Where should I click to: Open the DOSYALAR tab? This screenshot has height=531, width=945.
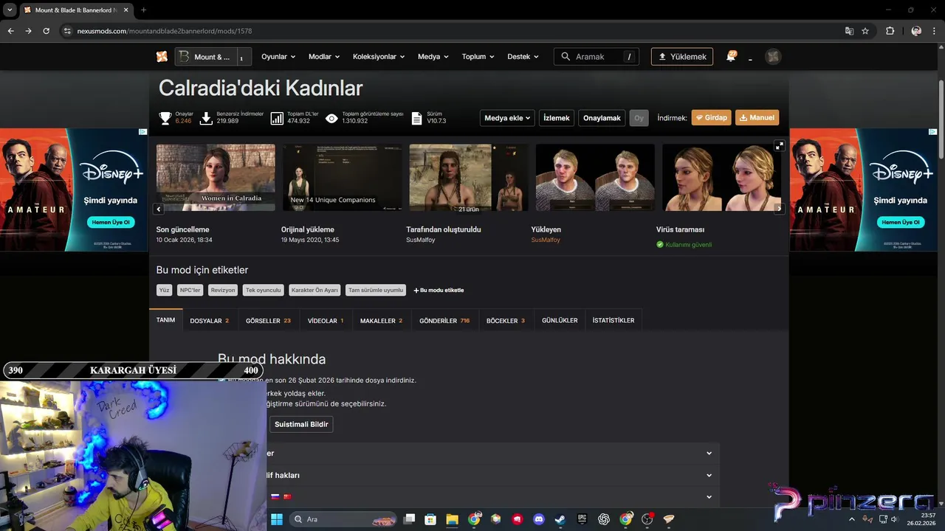(x=209, y=321)
